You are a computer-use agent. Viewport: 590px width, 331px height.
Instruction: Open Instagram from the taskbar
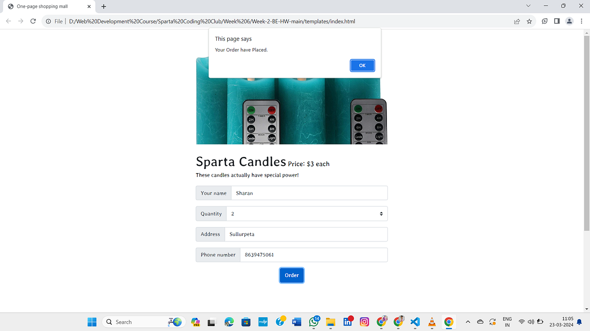click(x=364, y=322)
